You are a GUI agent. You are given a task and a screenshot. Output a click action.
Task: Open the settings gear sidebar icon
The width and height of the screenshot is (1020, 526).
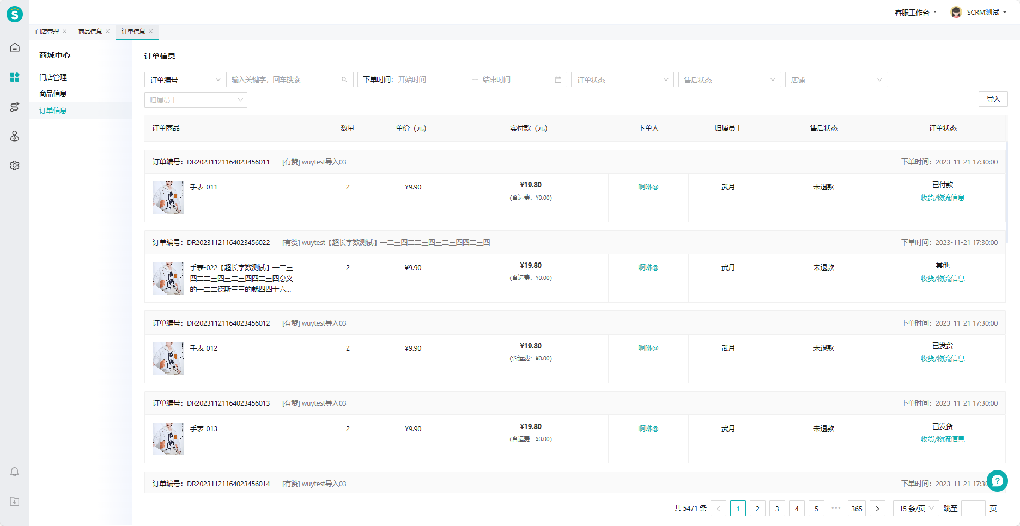tap(15, 166)
